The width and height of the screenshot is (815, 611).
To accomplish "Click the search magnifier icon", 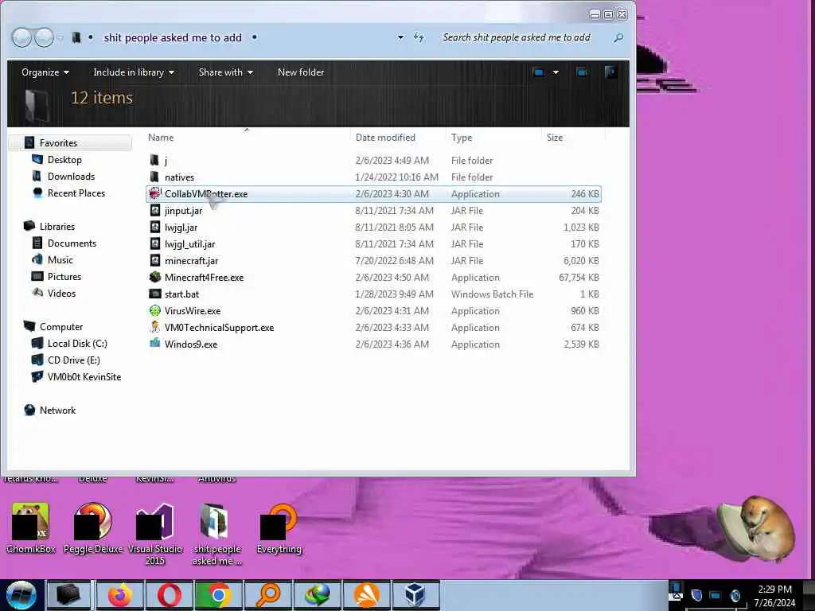I will click(618, 37).
